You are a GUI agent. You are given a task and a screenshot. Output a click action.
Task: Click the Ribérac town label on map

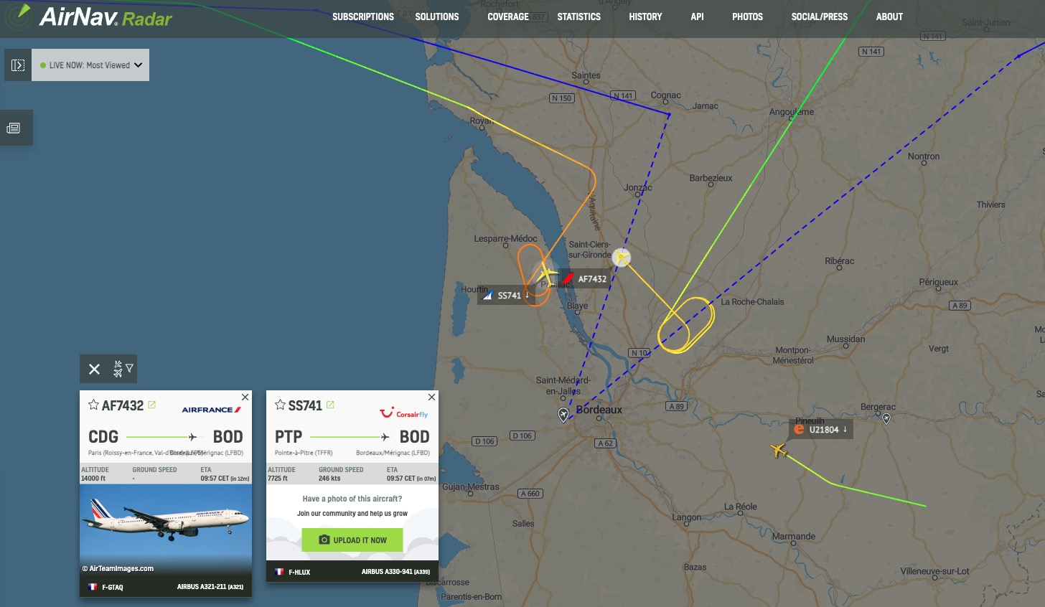click(x=840, y=261)
